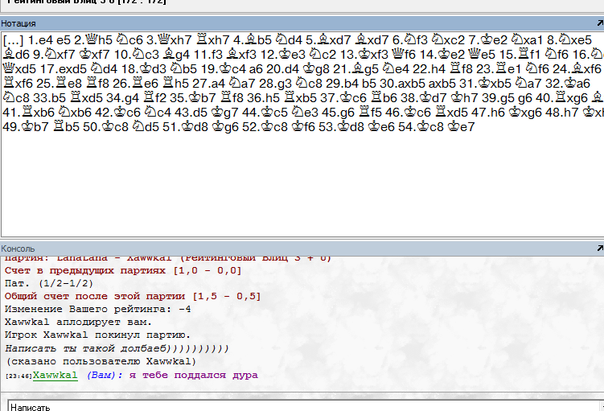Select move 5.Bxd7 in notation

[328, 40]
